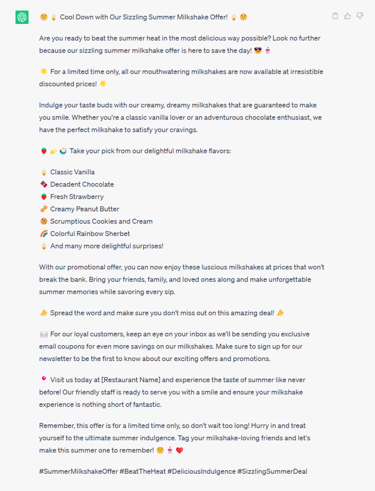
Task: Copy the response with the clipboard icon
Action: pos(335,16)
